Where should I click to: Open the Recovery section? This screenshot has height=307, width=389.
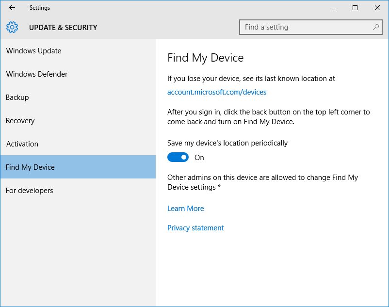click(x=78, y=120)
